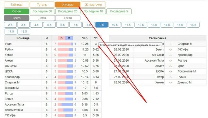Choose the 17.5 total line
Screen dimensions: 208x118
(x=11, y=32)
